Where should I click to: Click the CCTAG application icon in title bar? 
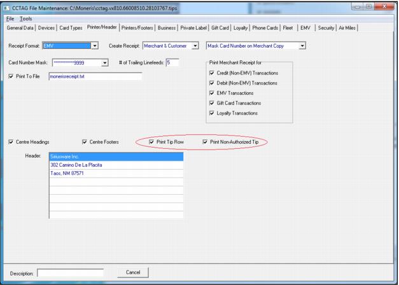7,8
